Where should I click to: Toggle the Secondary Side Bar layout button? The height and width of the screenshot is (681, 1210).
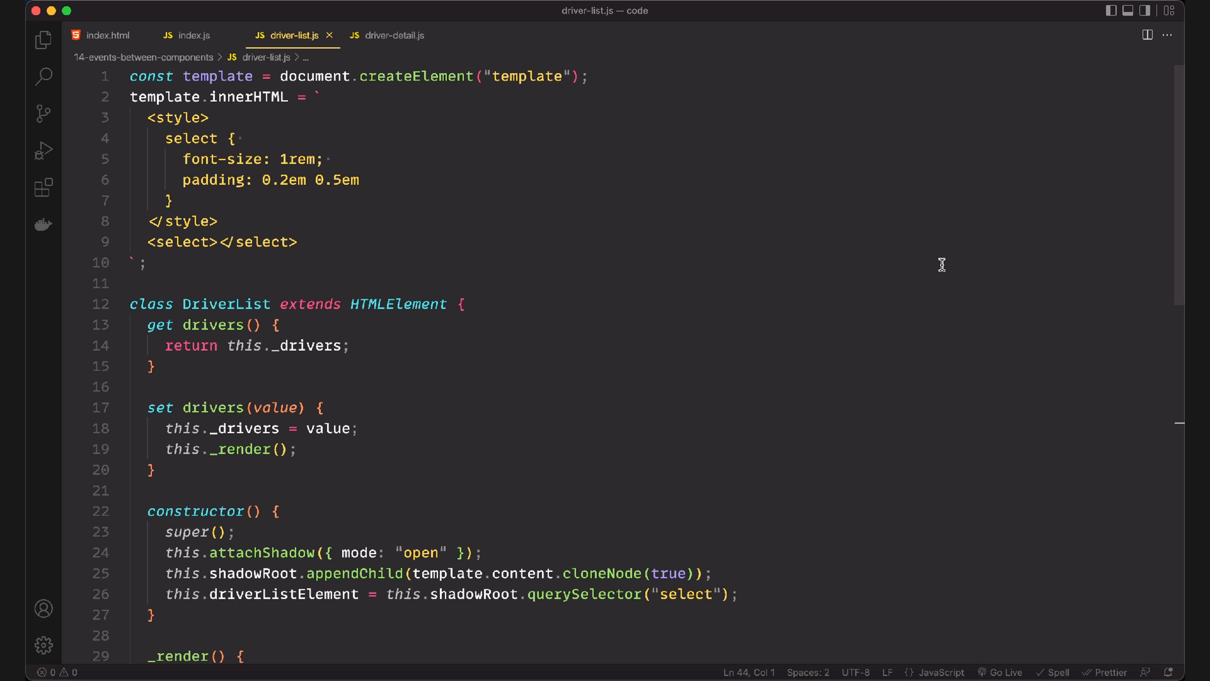coord(1145,10)
